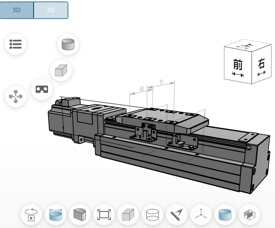Open the measure ruler and compass tool

[x=177, y=215]
